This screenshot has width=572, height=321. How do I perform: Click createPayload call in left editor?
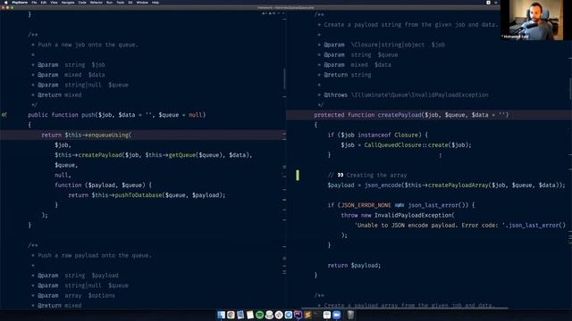[100, 155]
